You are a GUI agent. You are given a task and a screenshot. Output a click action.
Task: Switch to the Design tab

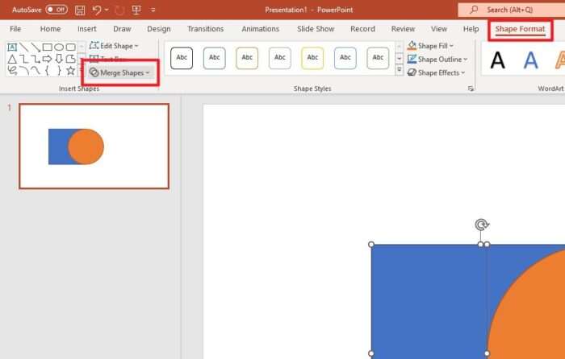pyautogui.click(x=158, y=29)
